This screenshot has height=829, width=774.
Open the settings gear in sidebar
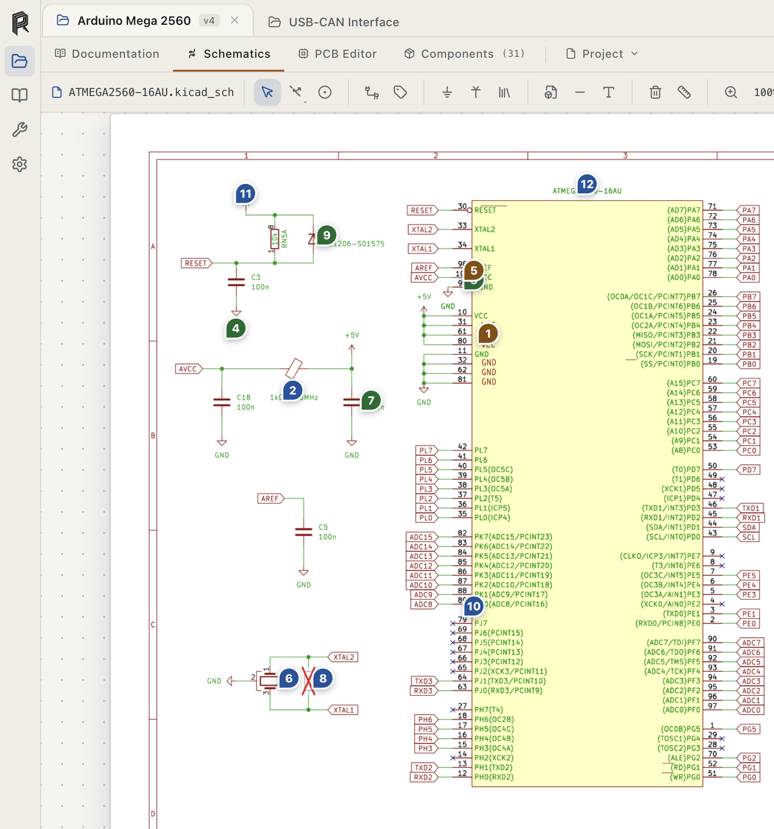(x=20, y=164)
